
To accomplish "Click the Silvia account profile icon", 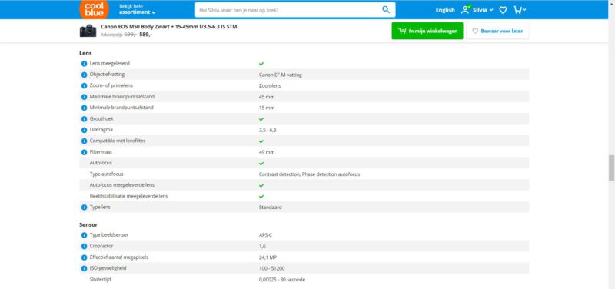I will pos(466,9).
